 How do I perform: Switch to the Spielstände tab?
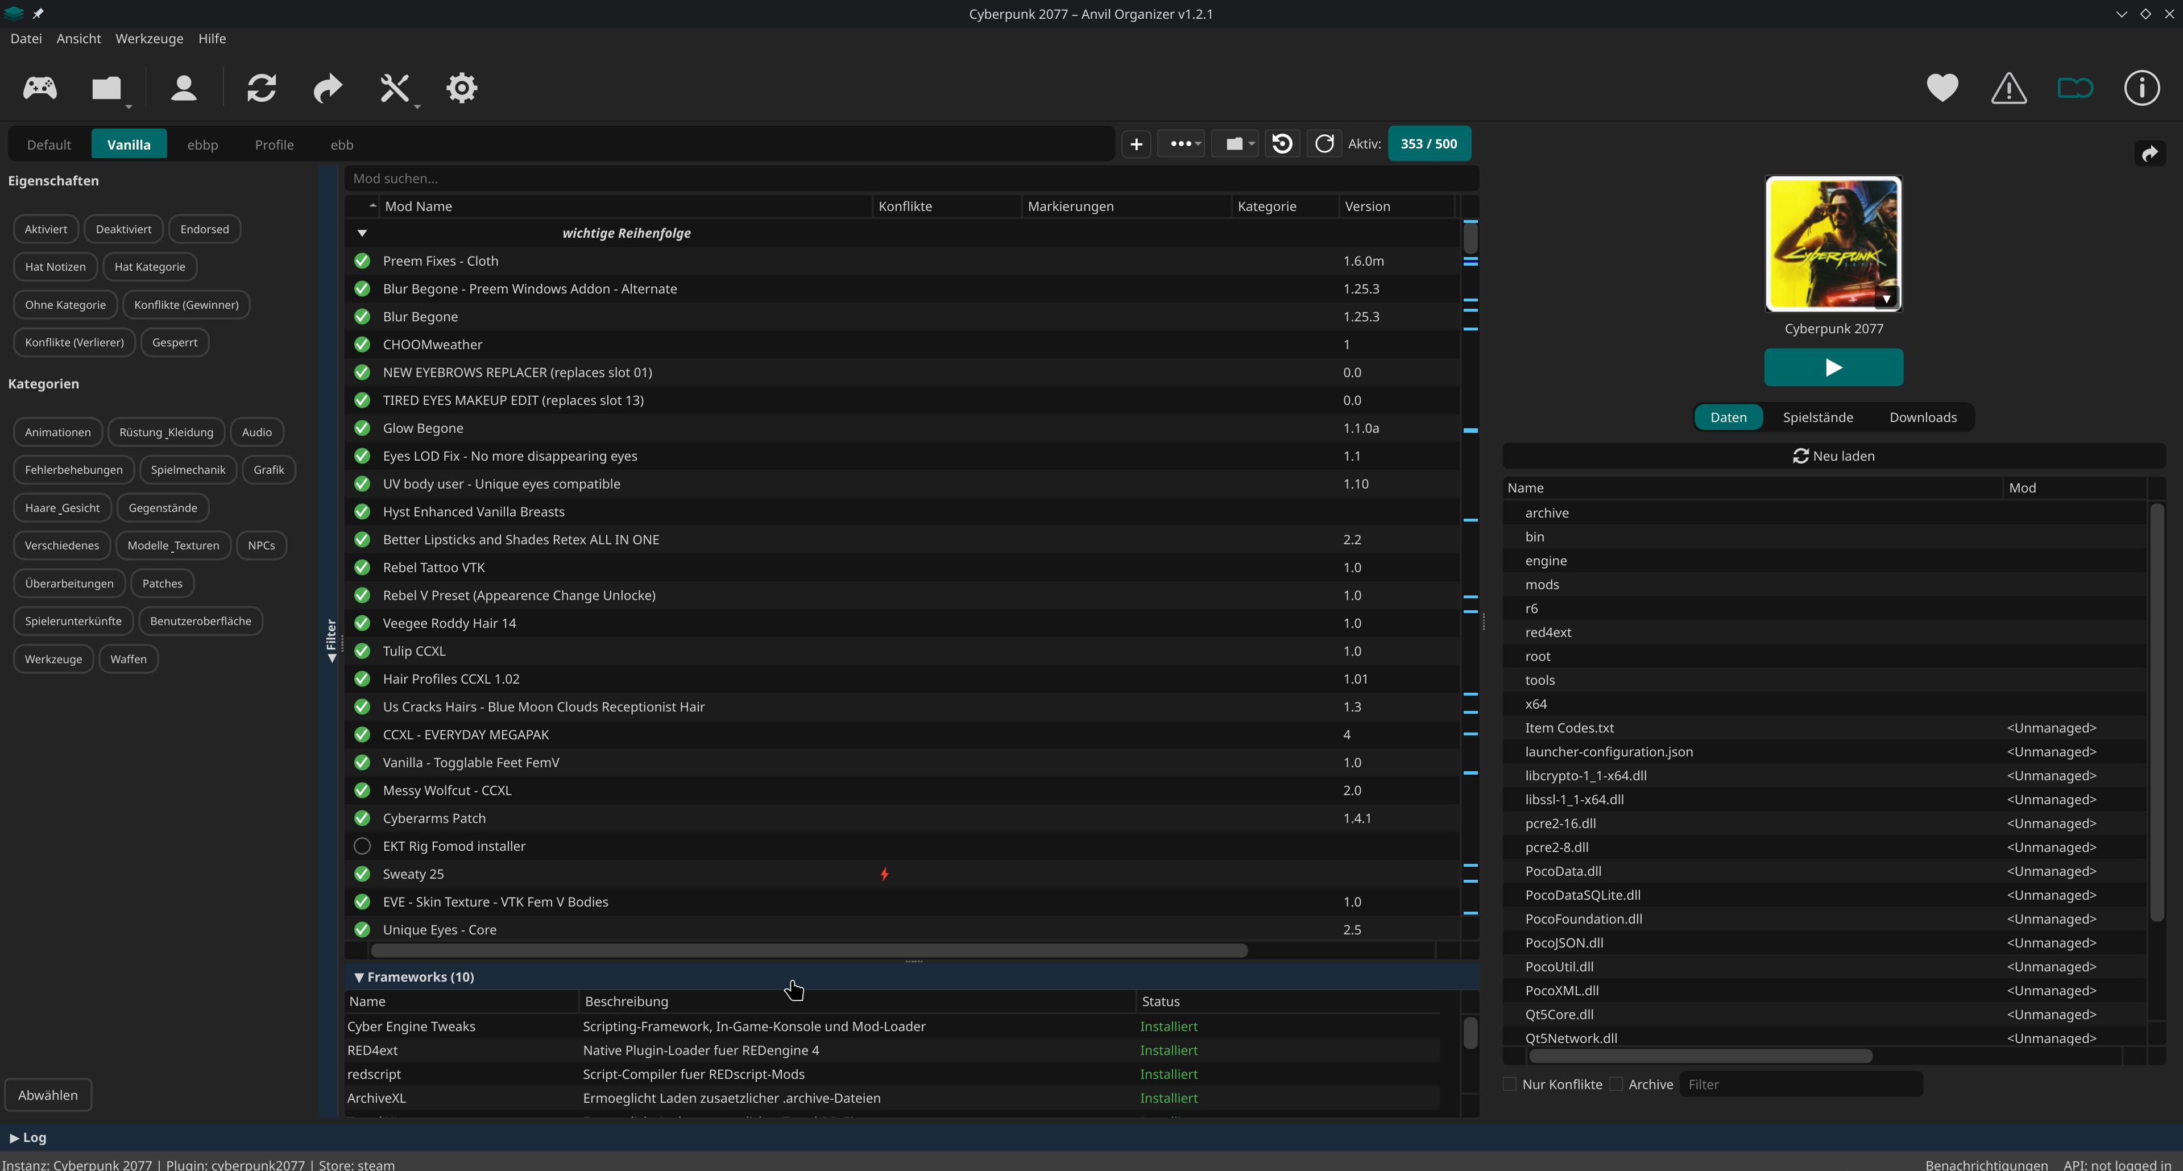click(x=1818, y=417)
